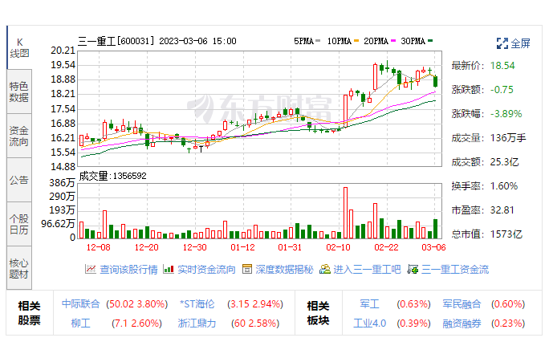Click the 相关股票 heading
The height and width of the screenshot is (358, 549).
30,313
